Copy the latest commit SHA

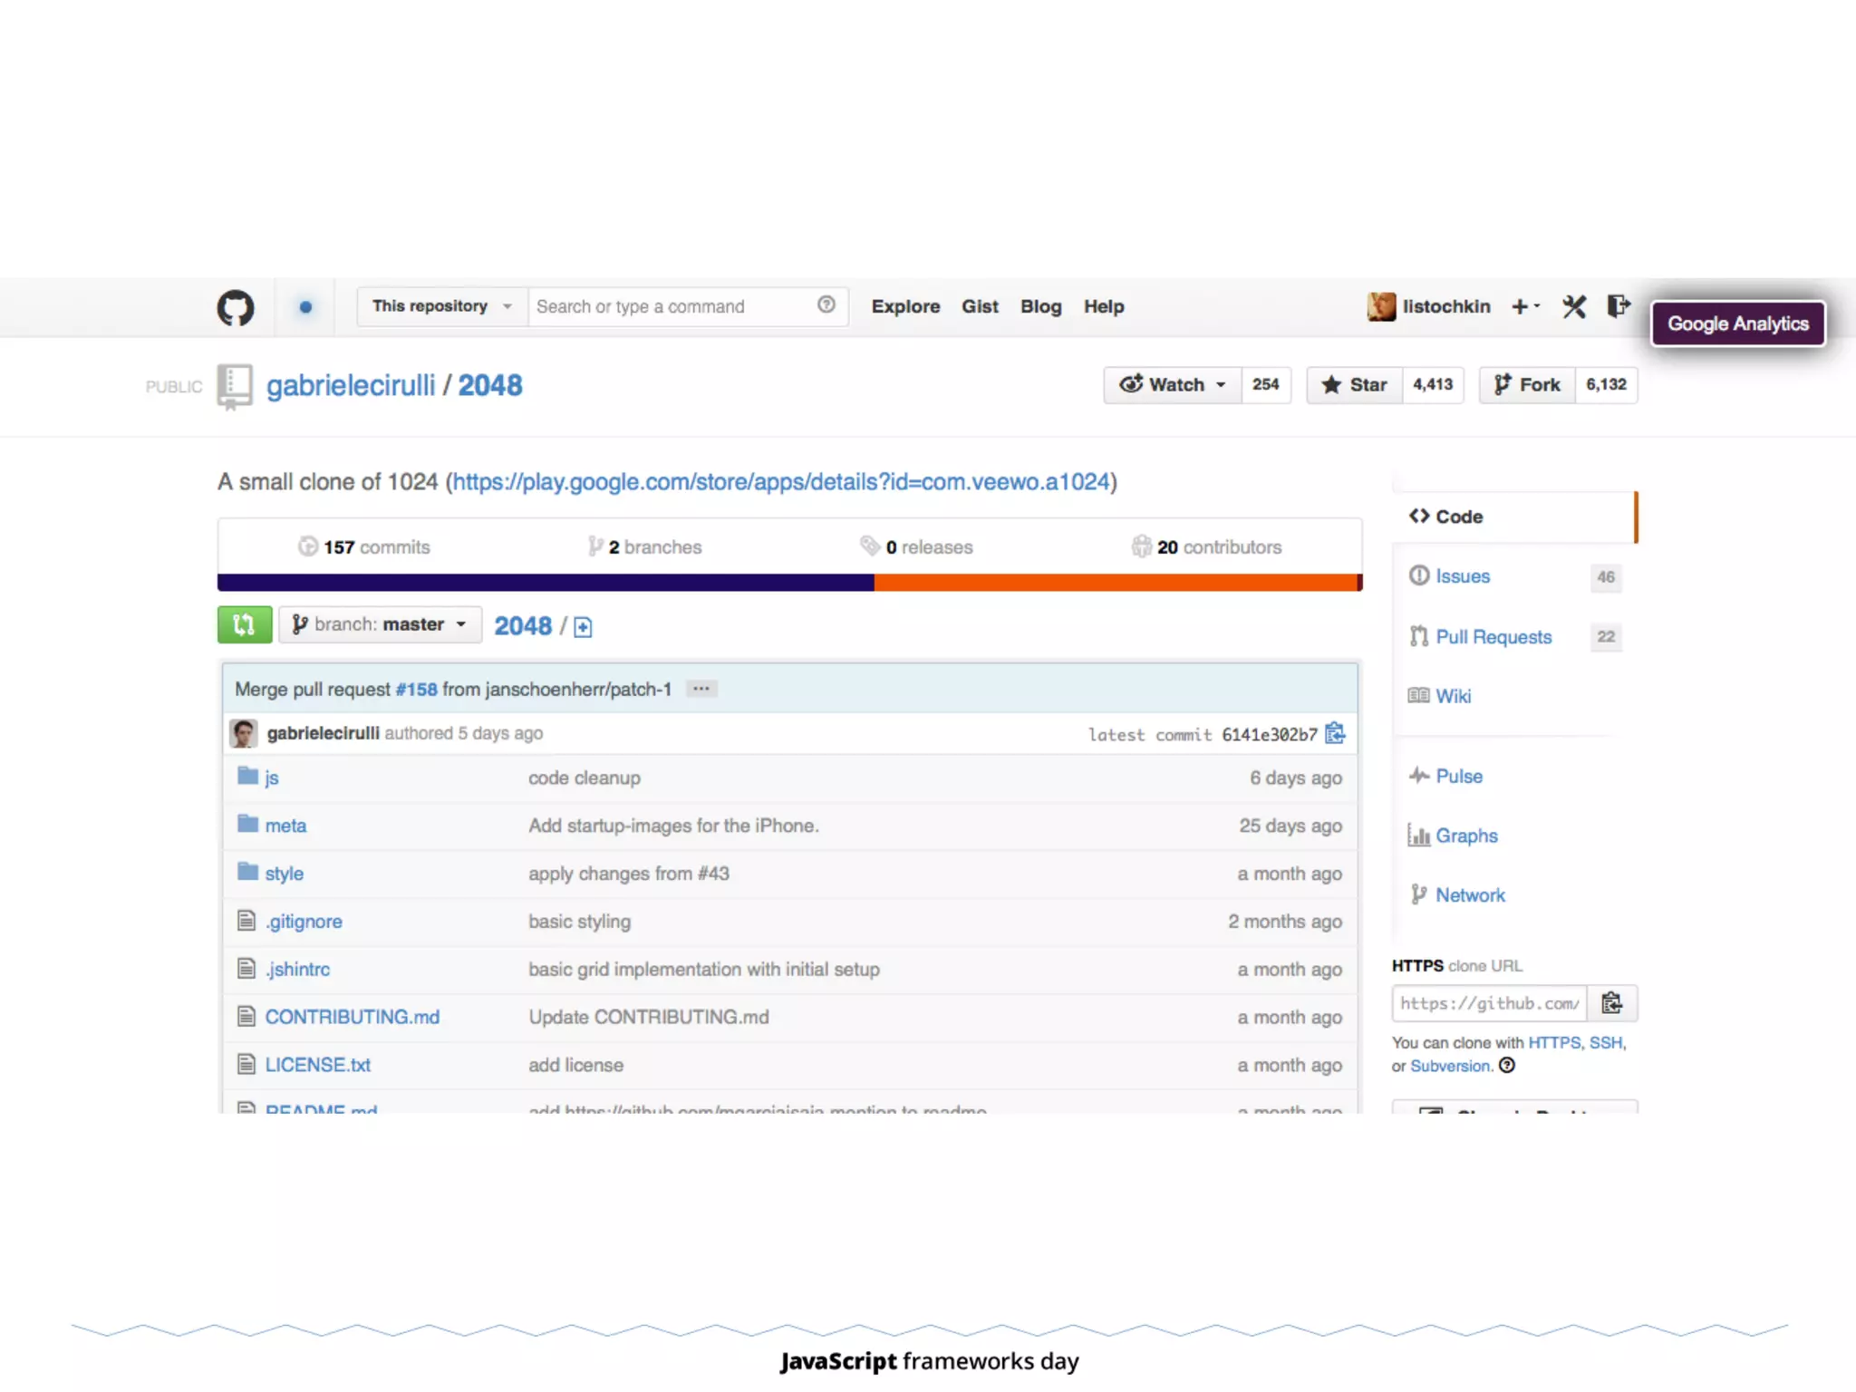pos(1335,733)
